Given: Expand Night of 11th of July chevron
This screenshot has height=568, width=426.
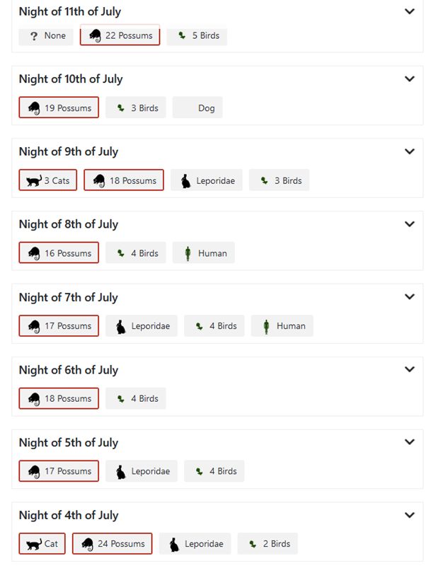Looking at the screenshot, I should coord(409,11).
